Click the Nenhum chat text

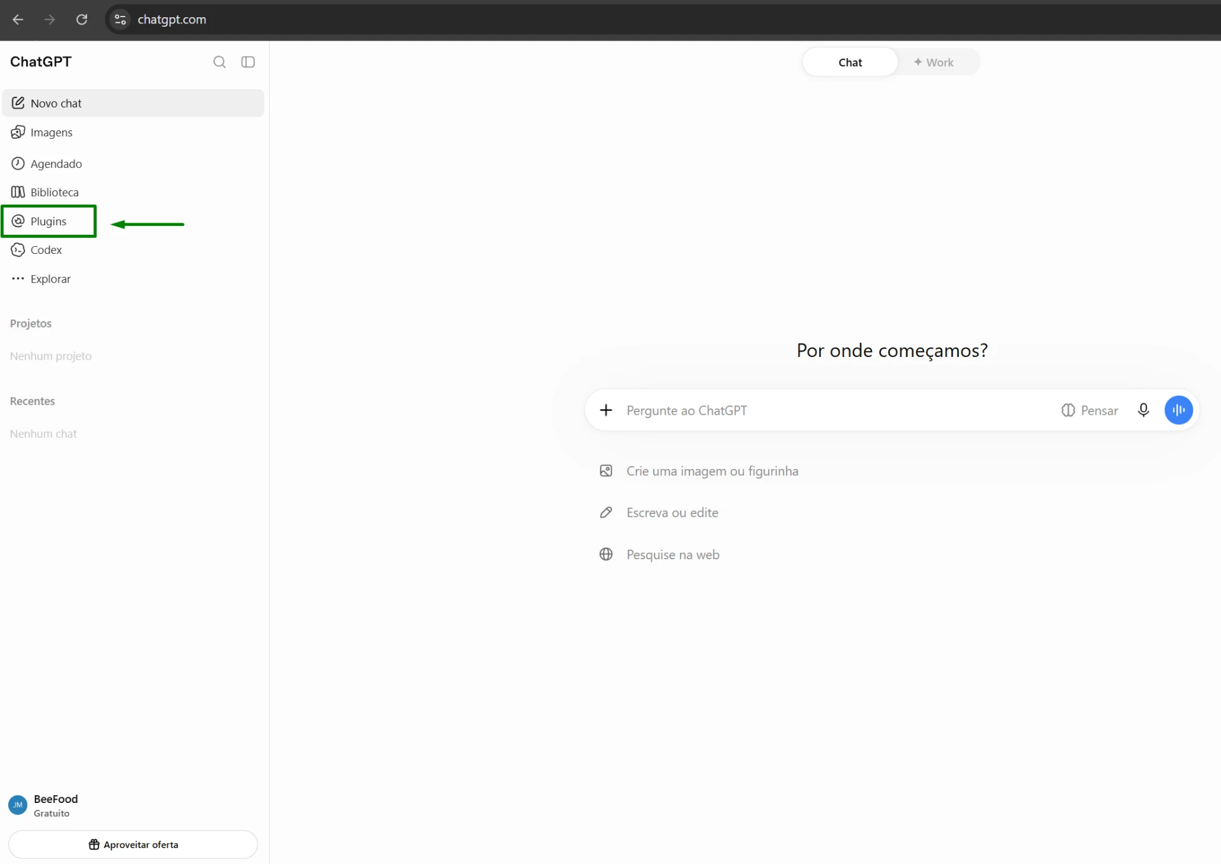[43, 434]
